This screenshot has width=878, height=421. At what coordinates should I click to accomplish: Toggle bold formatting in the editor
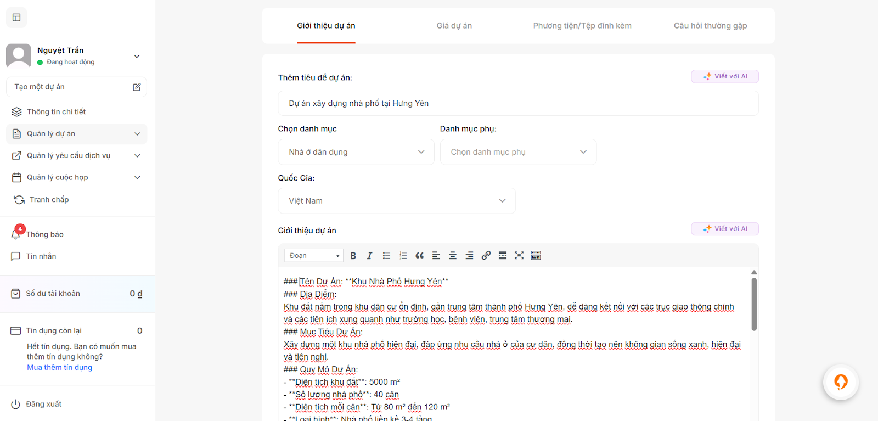353,256
